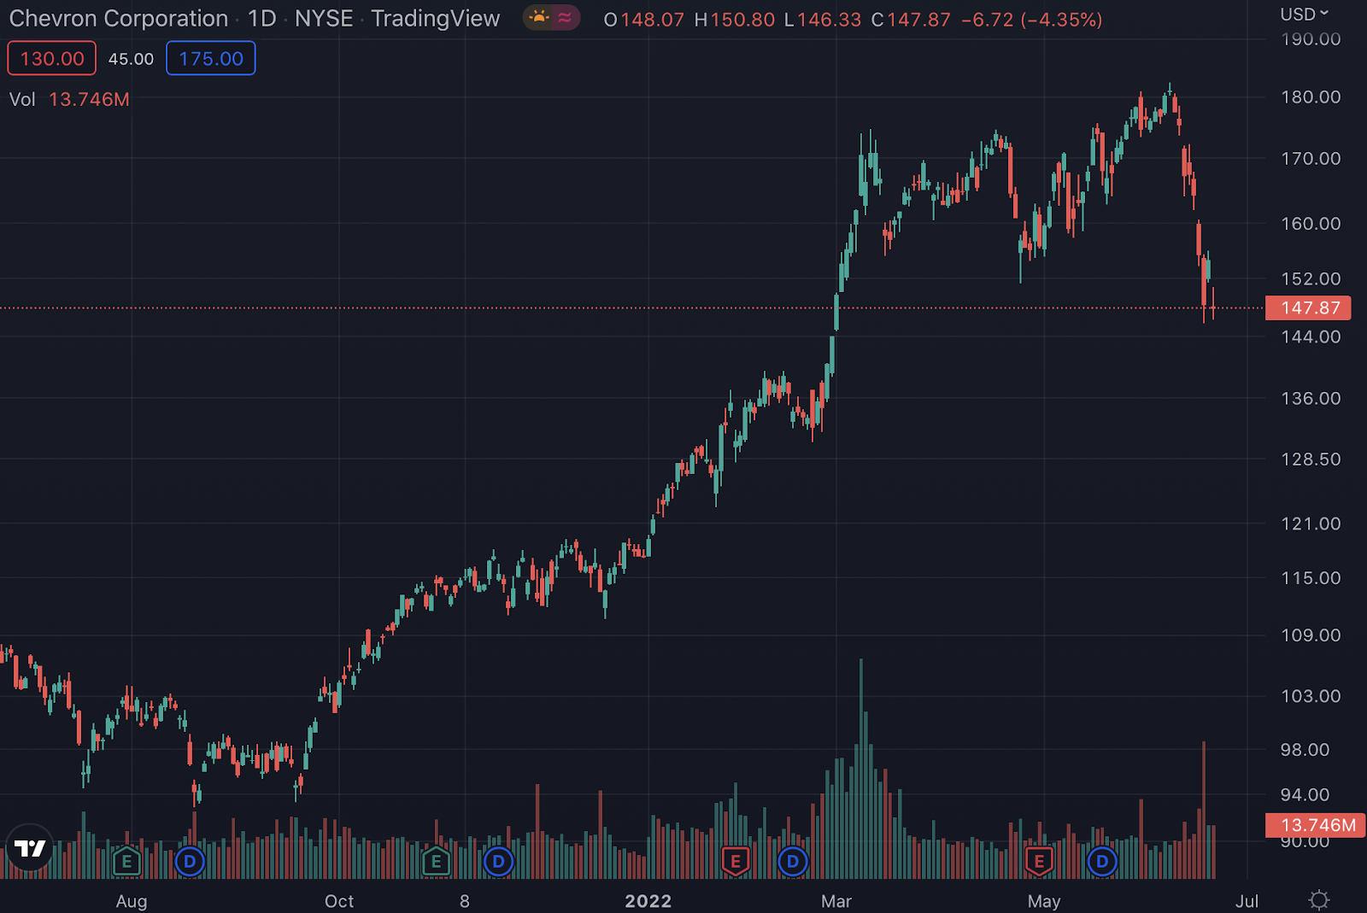Open the dividend marker just before the Mar label
Image resolution: width=1367 pixels, height=913 pixels.
click(x=793, y=862)
